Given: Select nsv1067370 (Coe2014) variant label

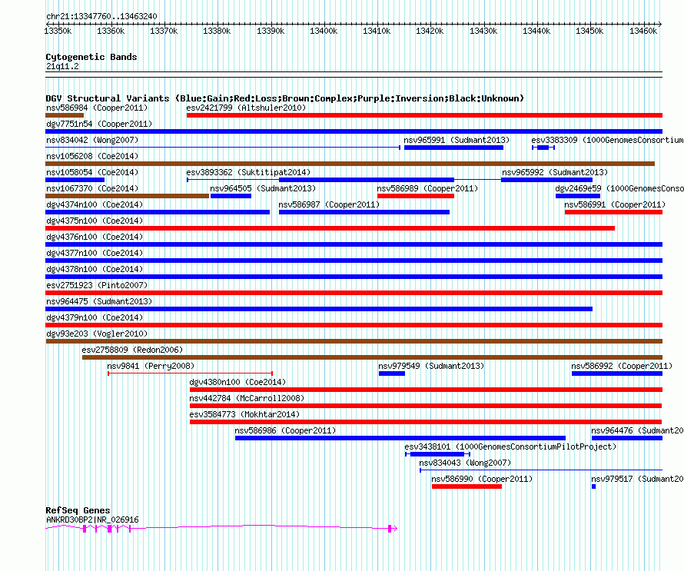Looking at the screenshot, I should tap(92, 188).
